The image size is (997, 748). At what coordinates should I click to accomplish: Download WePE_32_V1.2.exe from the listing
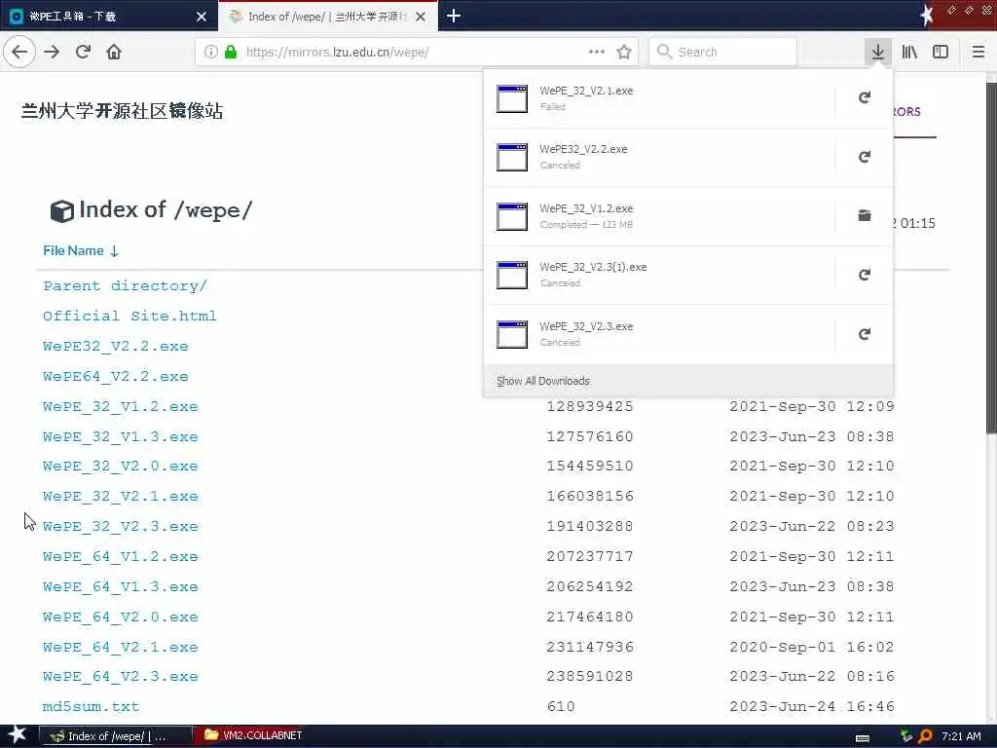pos(120,406)
